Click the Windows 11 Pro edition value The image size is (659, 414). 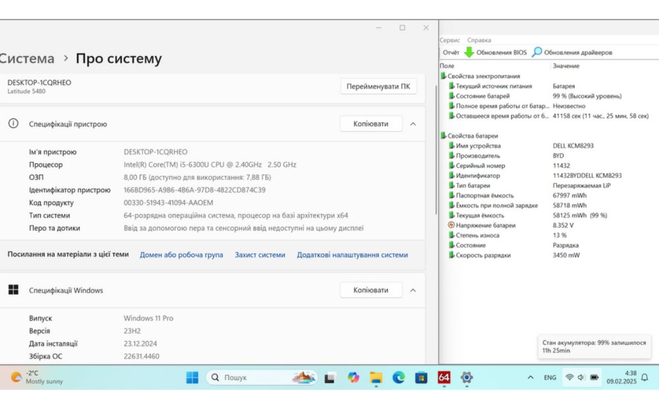click(x=148, y=318)
